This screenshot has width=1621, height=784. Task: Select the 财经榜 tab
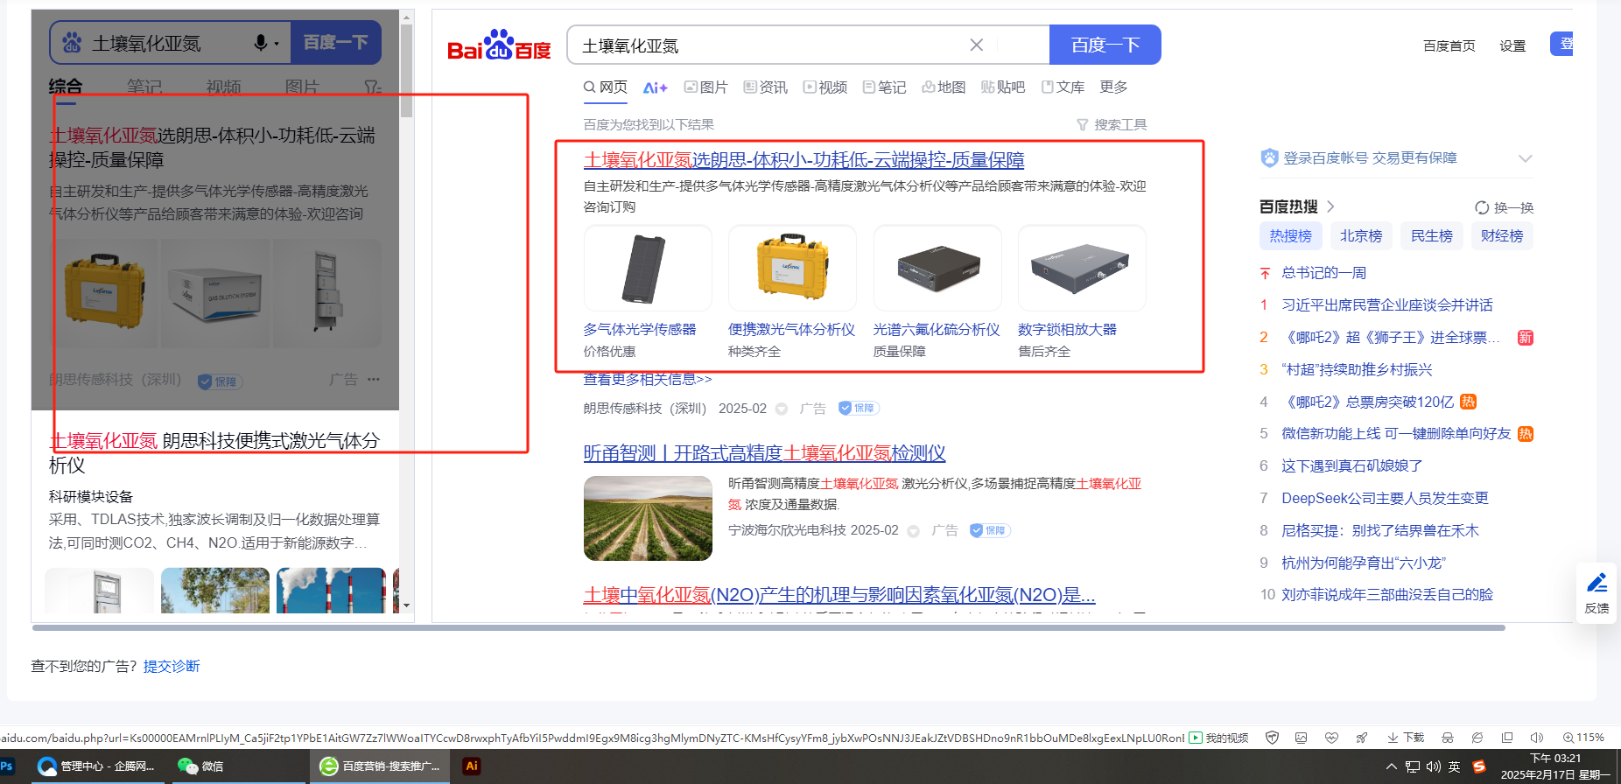point(1502,236)
